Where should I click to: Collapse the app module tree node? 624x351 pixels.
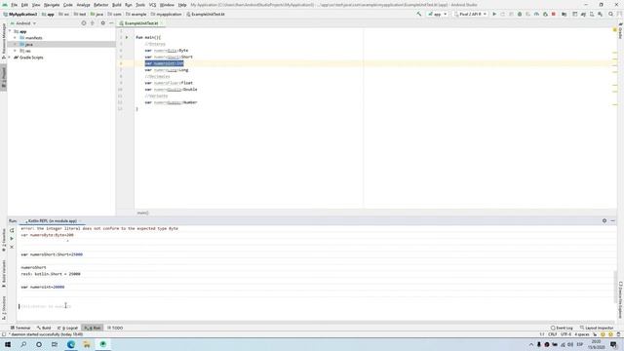click(x=11, y=31)
